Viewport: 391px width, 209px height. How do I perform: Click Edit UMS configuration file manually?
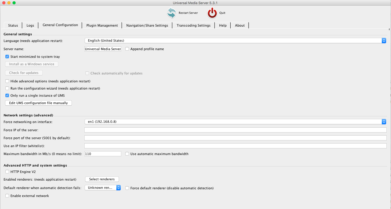click(x=38, y=103)
